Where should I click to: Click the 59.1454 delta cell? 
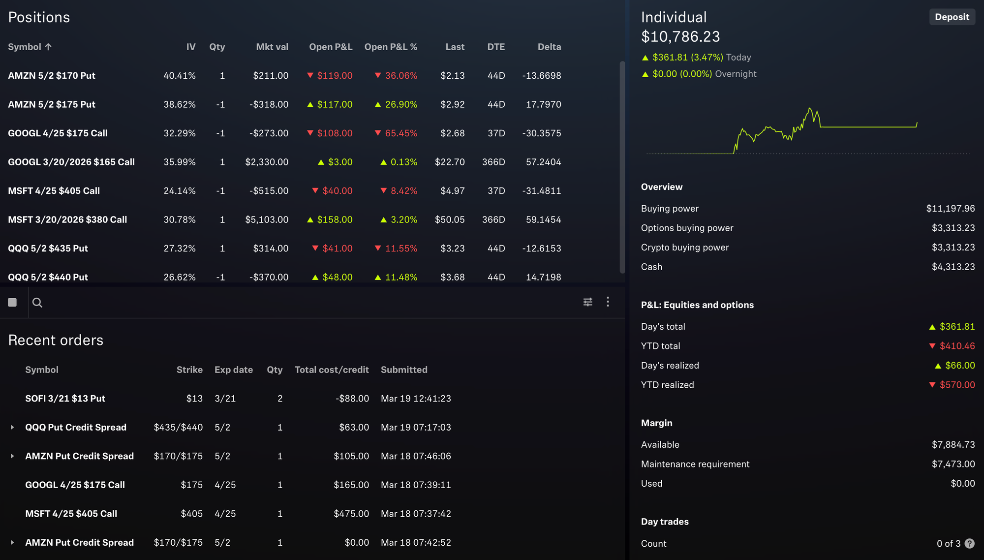pyautogui.click(x=543, y=219)
